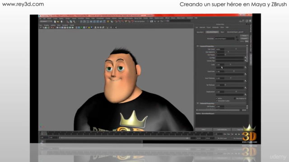This screenshot has width=289, height=162.
Task: Toggle X-ray joints in viewport toolbar
Action: click(116, 27)
